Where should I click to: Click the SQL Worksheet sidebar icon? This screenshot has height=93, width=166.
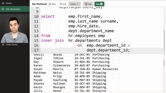pos(3,9)
